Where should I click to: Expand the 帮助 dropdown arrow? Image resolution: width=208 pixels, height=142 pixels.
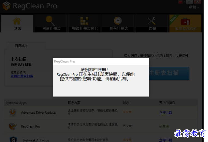[198, 8]
